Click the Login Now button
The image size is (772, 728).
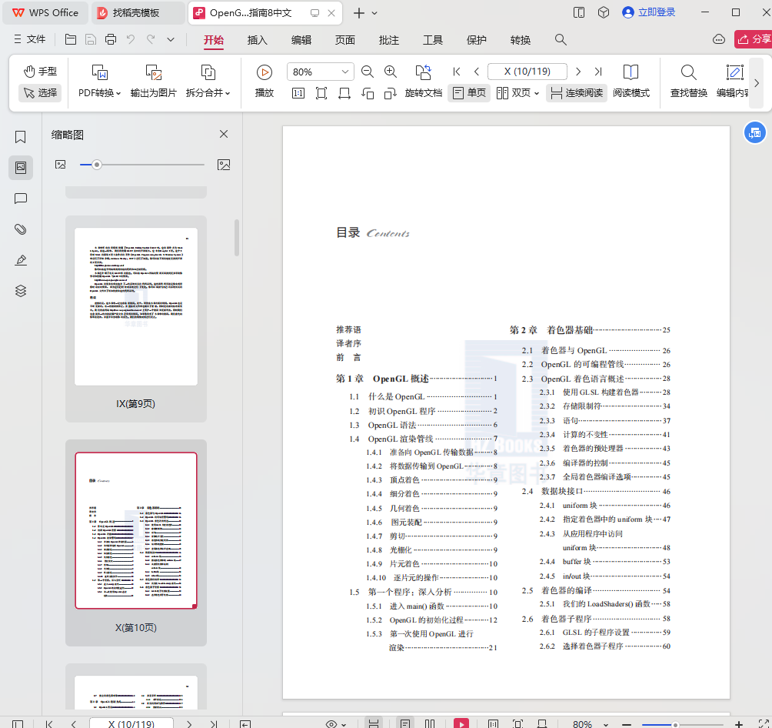click(x=649, y=12)
